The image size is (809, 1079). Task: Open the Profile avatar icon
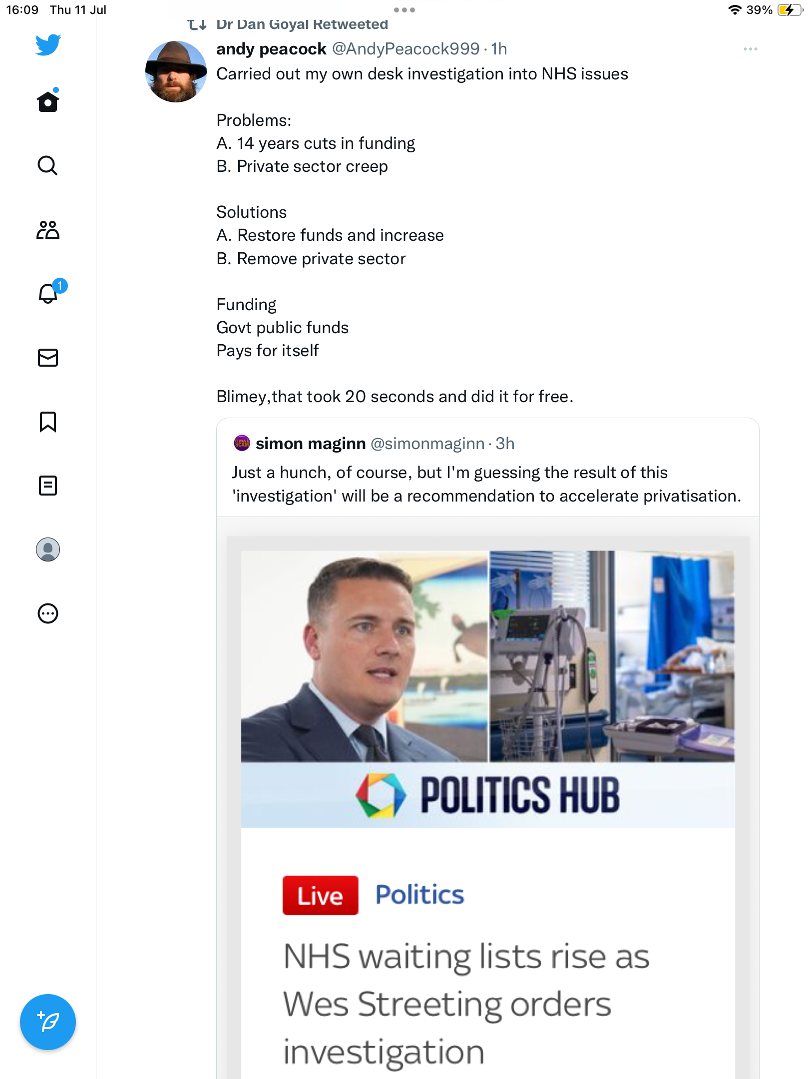pos(48,549)
